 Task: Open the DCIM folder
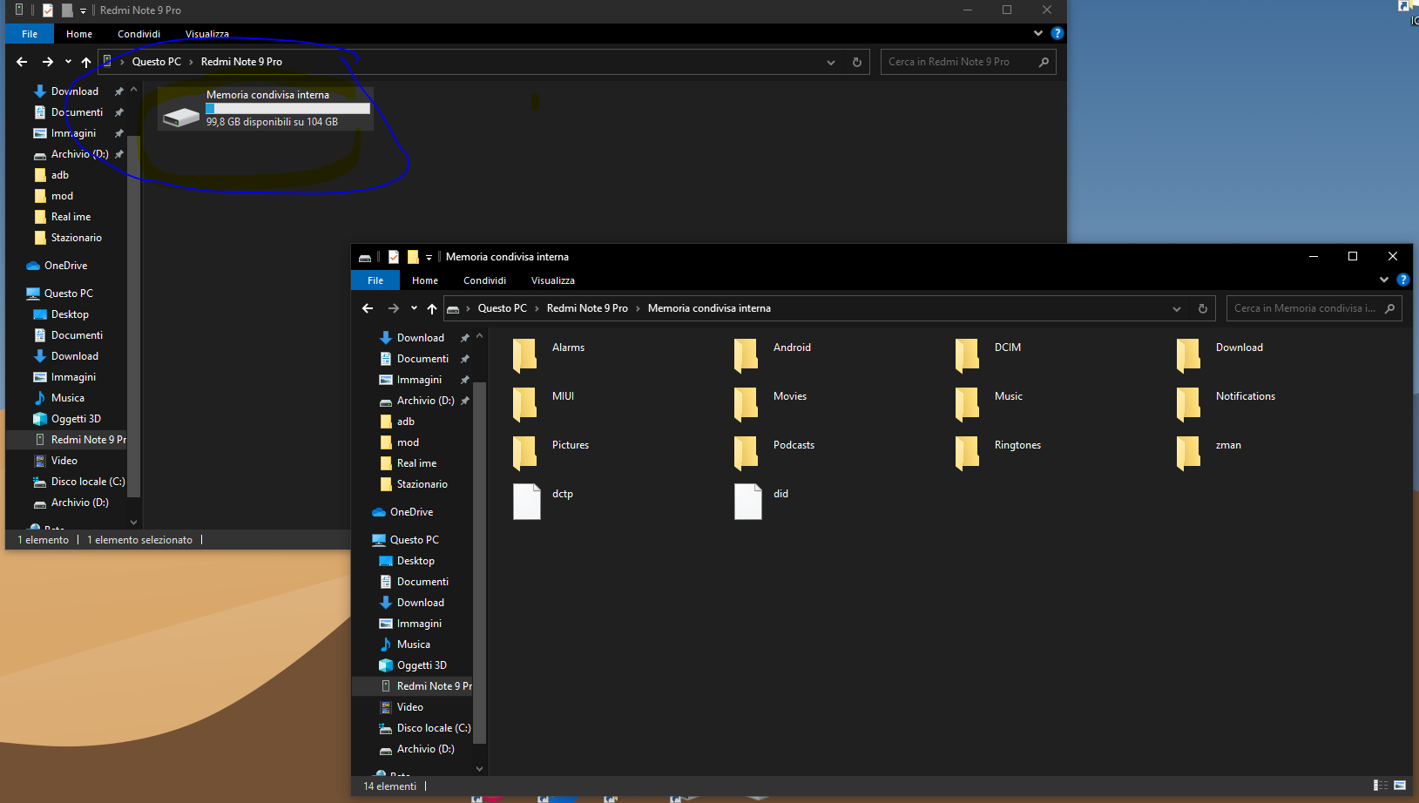tap(989, 354)
